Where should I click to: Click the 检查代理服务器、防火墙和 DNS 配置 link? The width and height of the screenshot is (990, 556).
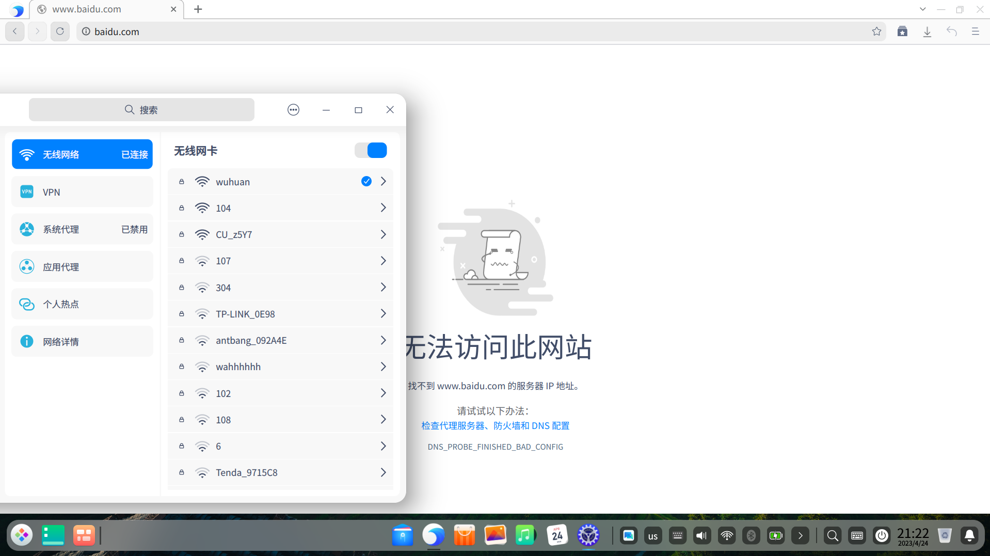495,425
